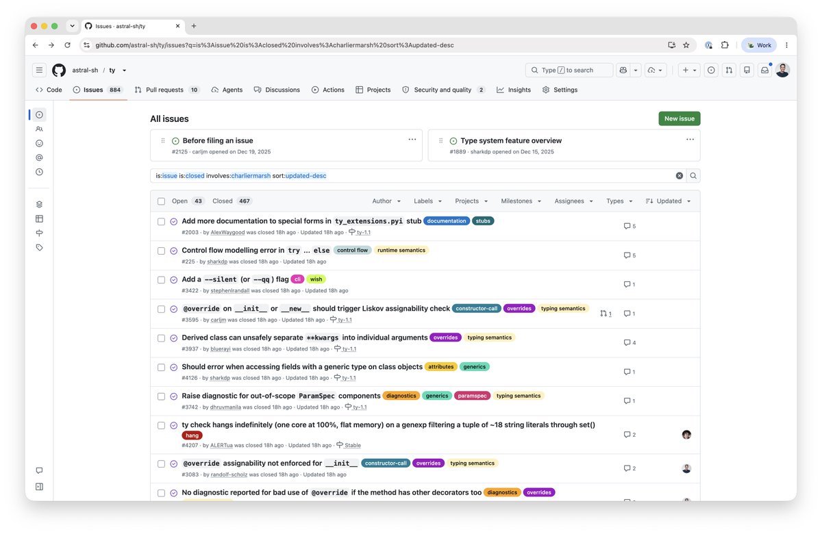This screenshot has width=822, height=534.
Task: Bookmark this page with the star icon
Action: (x=686, y=45)
